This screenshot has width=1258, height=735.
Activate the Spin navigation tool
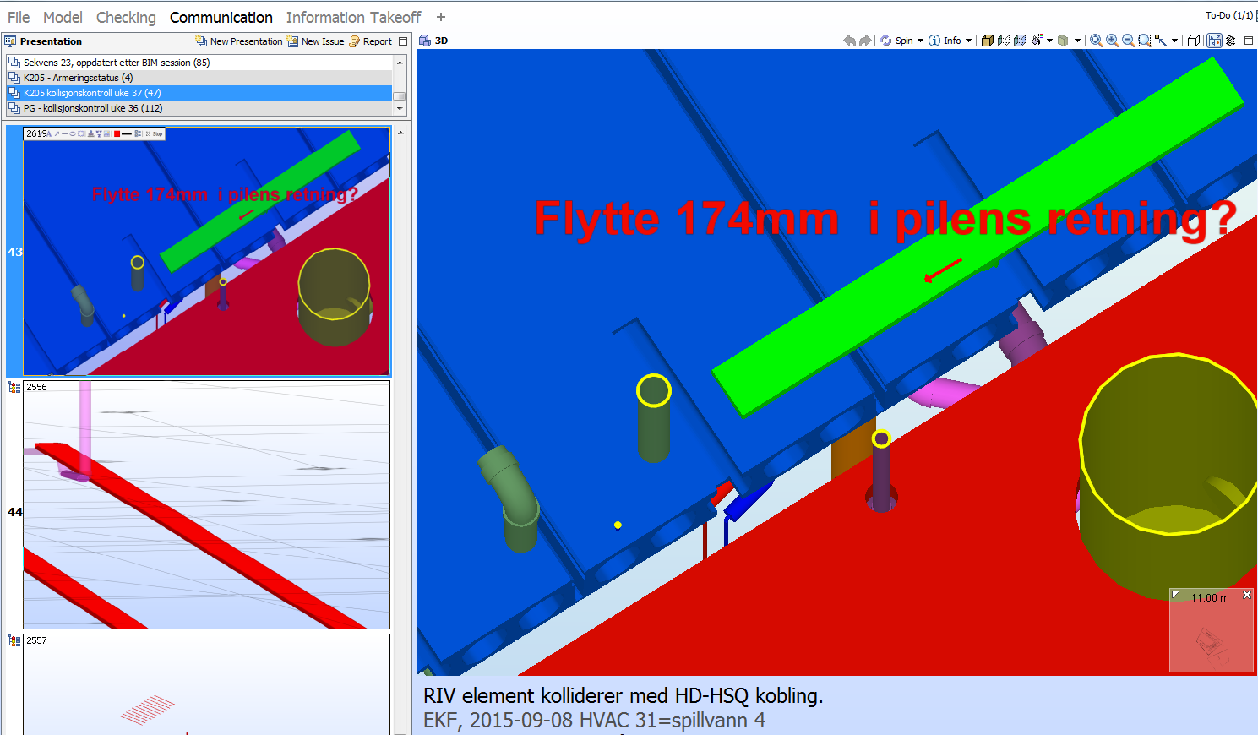896,41
